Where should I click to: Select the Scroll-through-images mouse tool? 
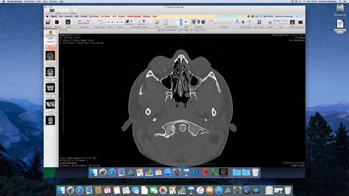click(x=143, y=21)
